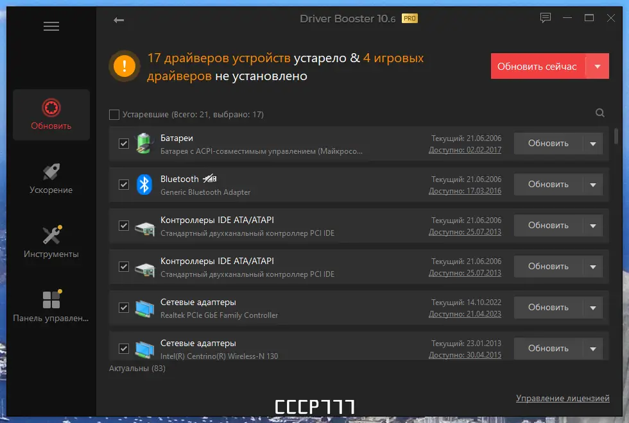
Task: Click the red Обновить сейчас button
Action: [538, 66]
